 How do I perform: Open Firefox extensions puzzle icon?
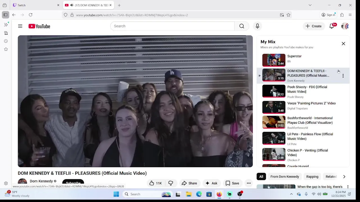click(342, 15)
